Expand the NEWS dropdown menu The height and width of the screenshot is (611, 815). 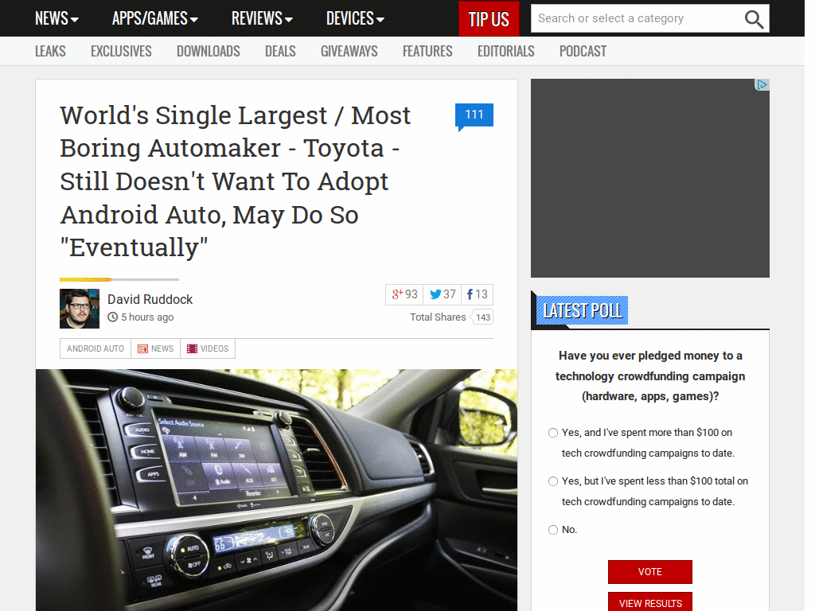(57, 19)
